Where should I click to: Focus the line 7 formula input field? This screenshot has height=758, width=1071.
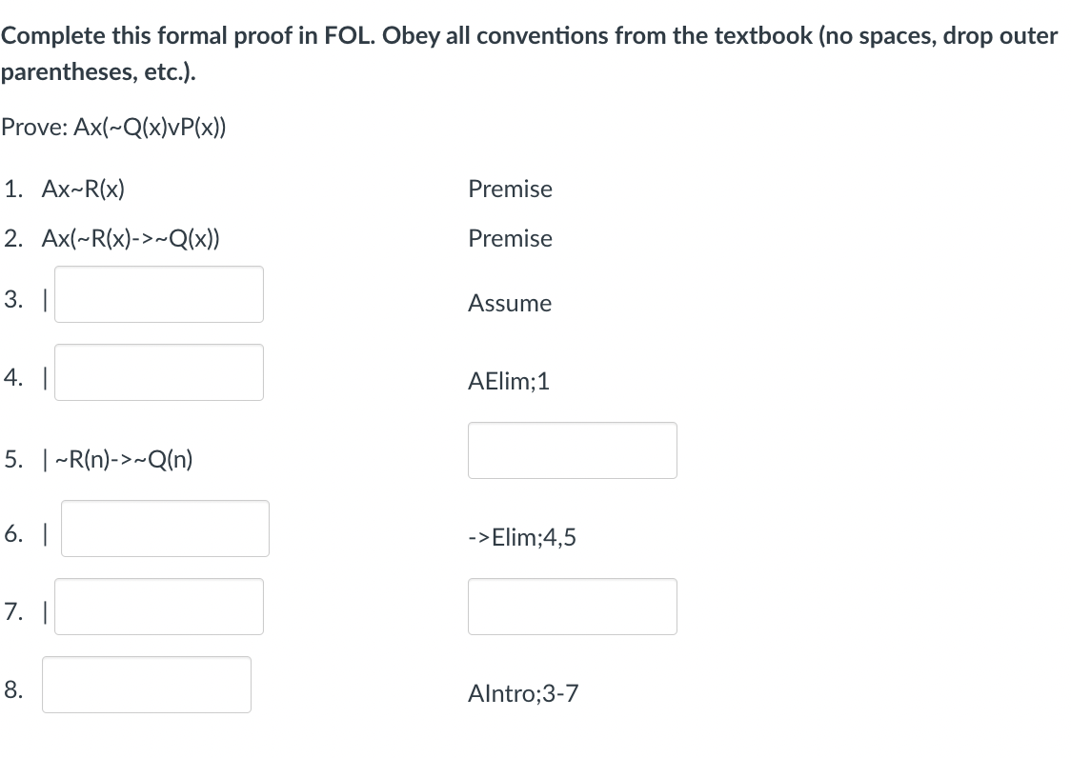point(159,607)
